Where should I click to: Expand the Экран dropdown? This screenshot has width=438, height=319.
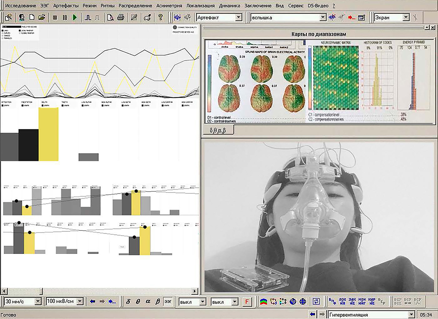pos(406,17)
